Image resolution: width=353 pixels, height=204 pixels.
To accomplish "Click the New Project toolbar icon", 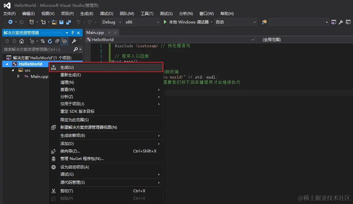I will click(32, 22).
